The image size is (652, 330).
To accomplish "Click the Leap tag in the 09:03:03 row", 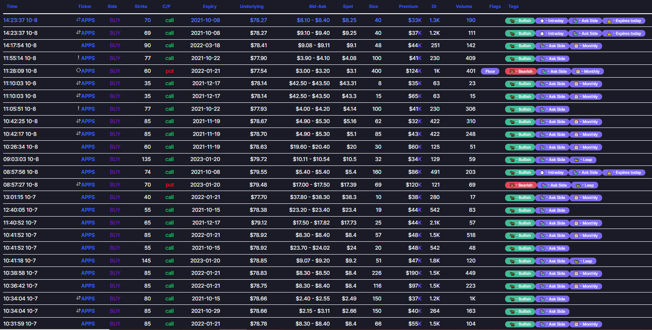I will tap(583, 160).
